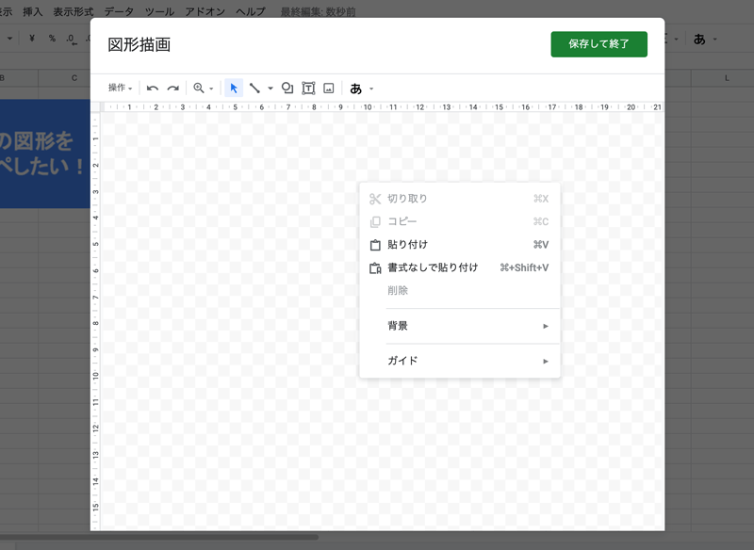Click the decrease decimal icon in Sheets
754x550 pixels.
pos(72,39)
